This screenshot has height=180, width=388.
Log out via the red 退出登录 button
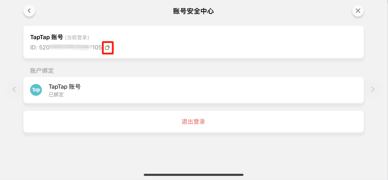pyautogui.click(x=193, y=122)
